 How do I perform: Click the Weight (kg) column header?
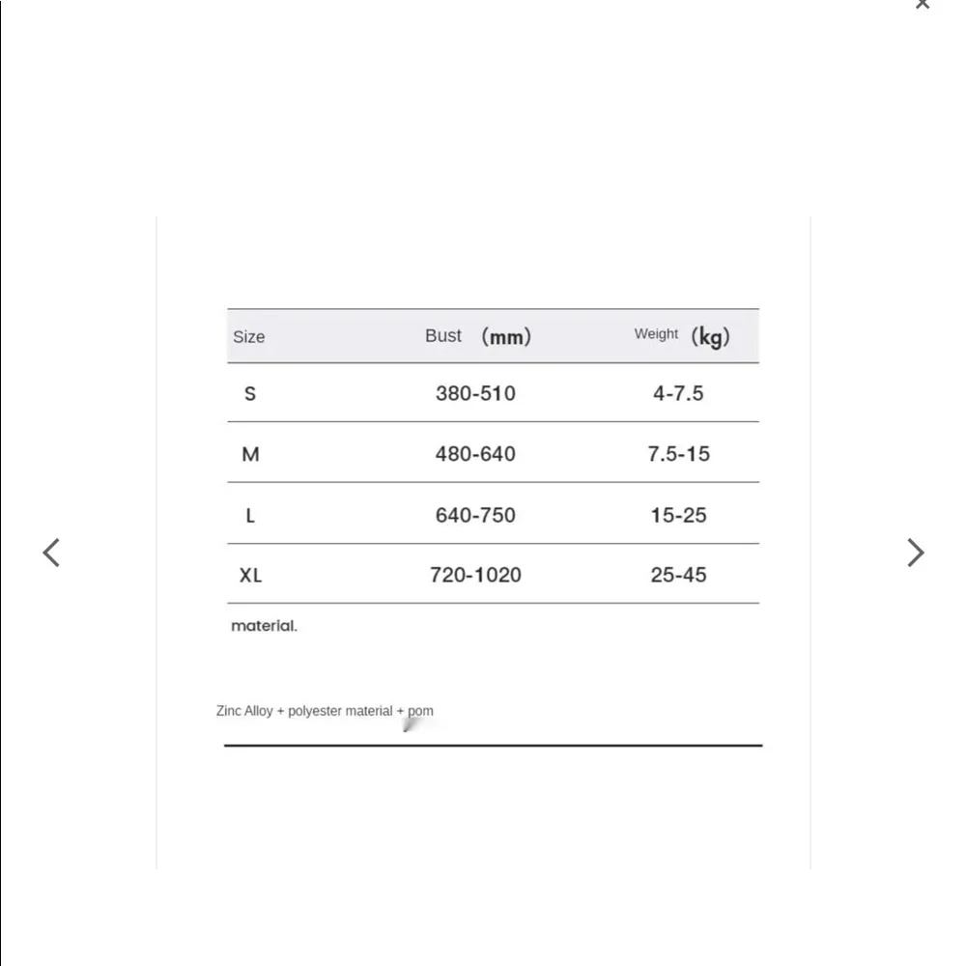(682, 336)
